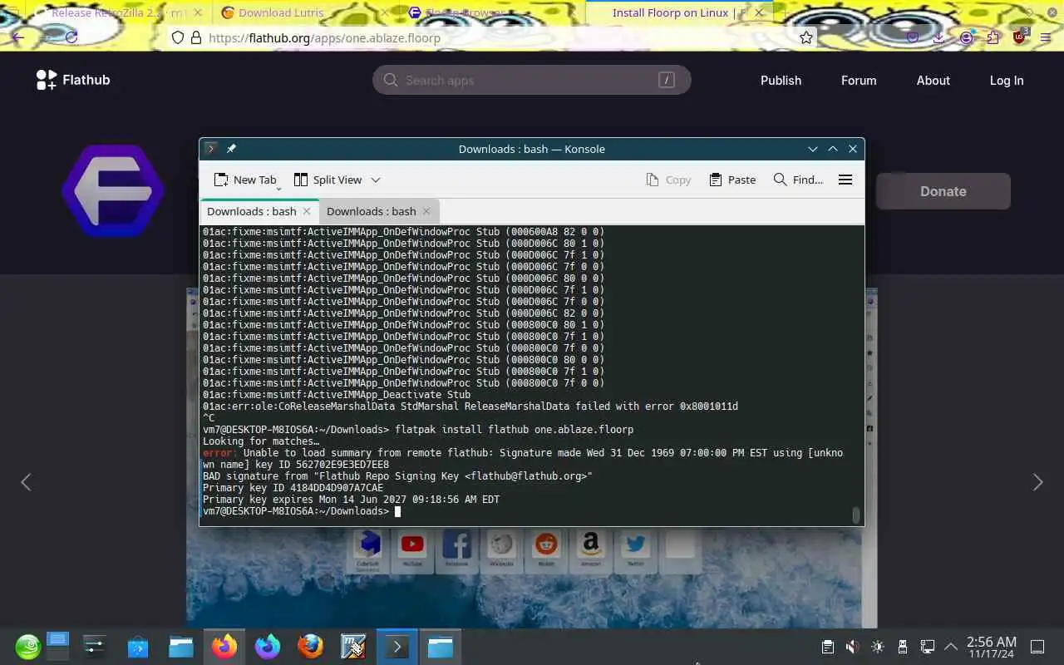Close the second Downloads : bash tab

(426, 211)
